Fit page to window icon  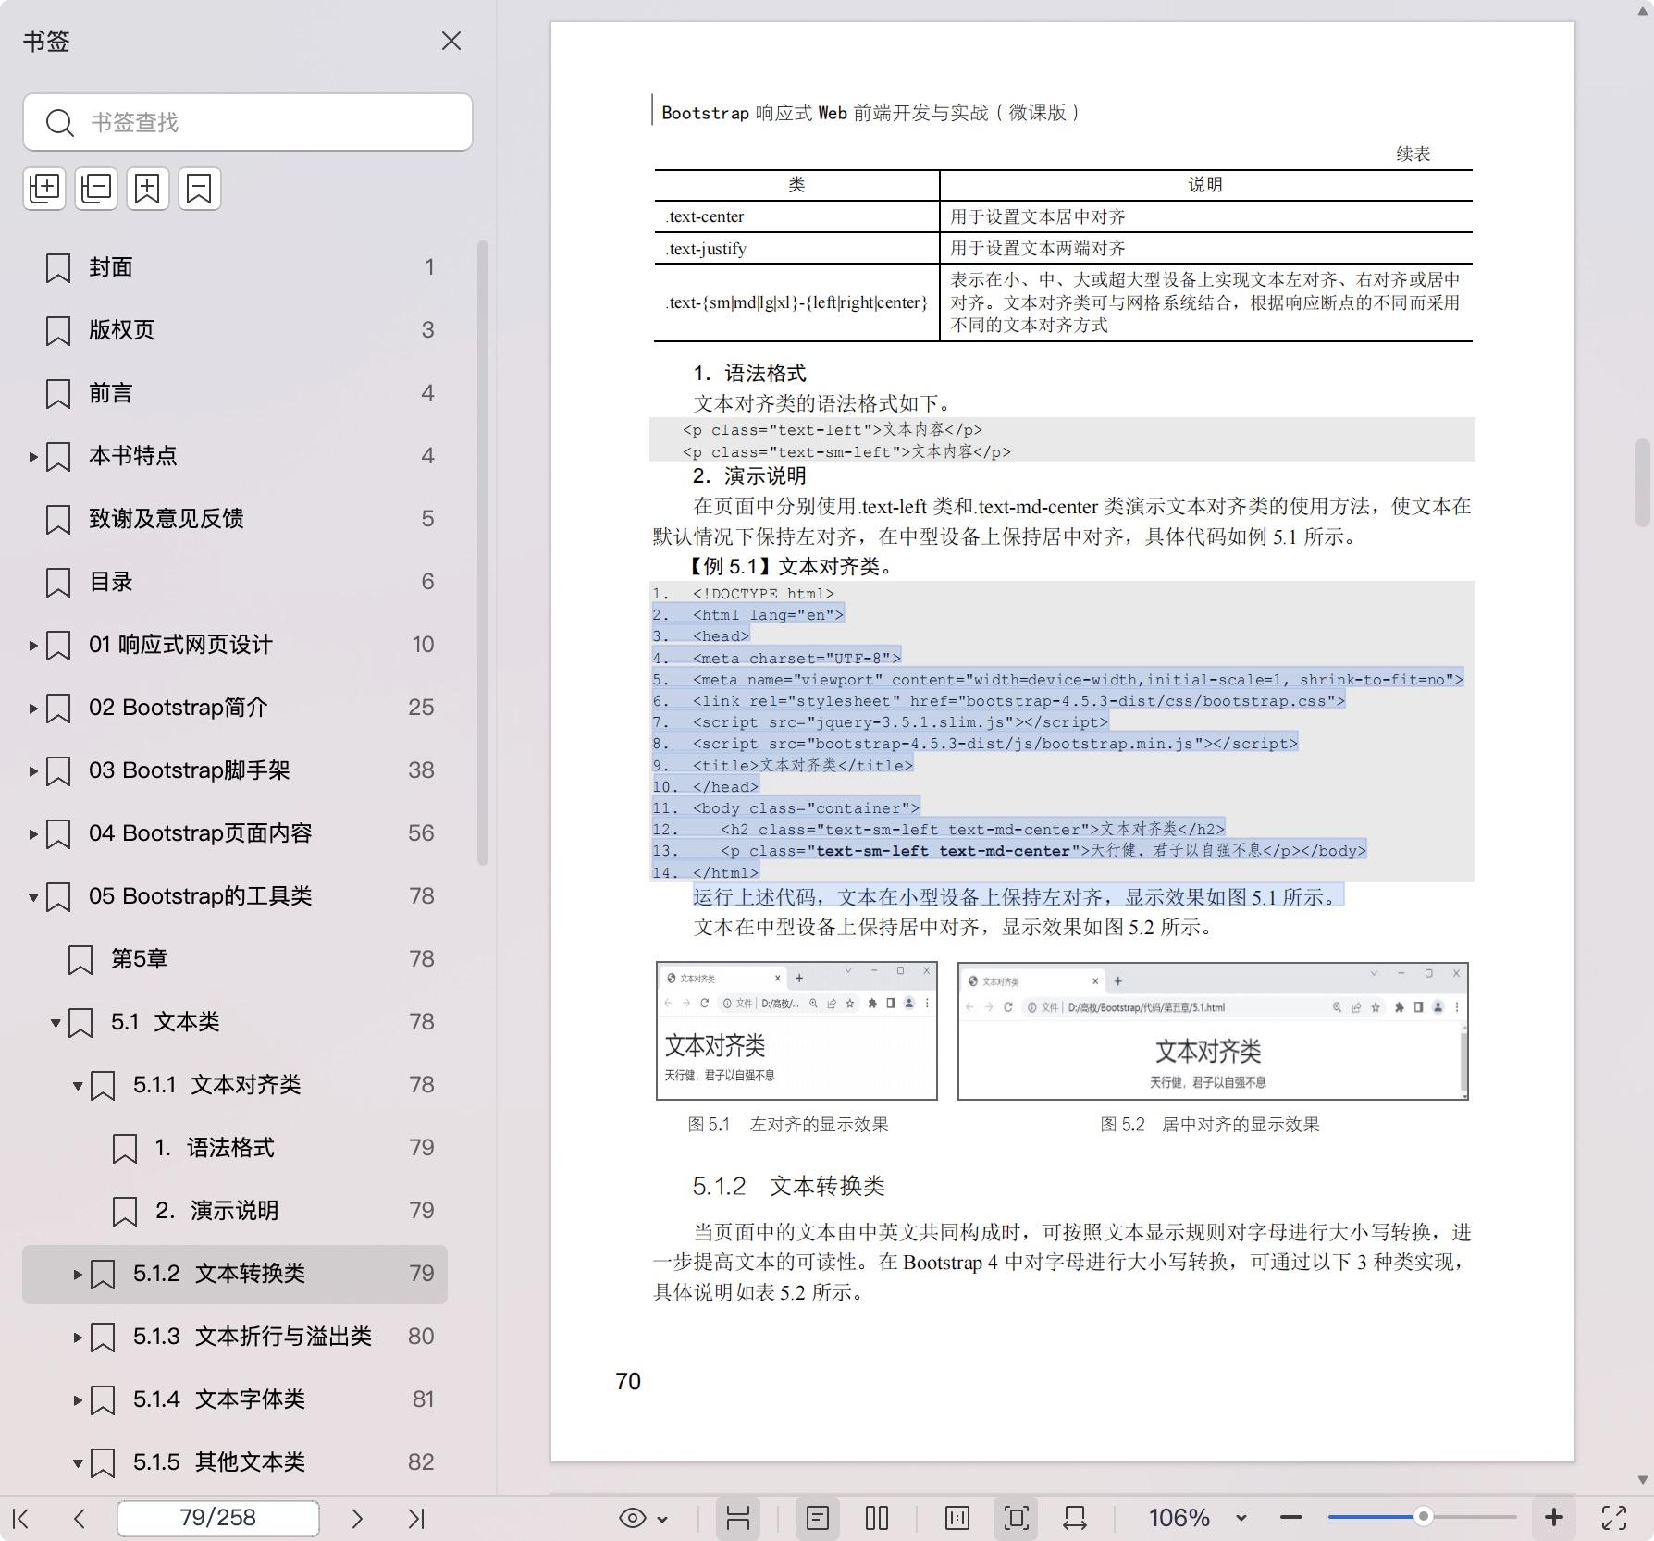1016,1518
